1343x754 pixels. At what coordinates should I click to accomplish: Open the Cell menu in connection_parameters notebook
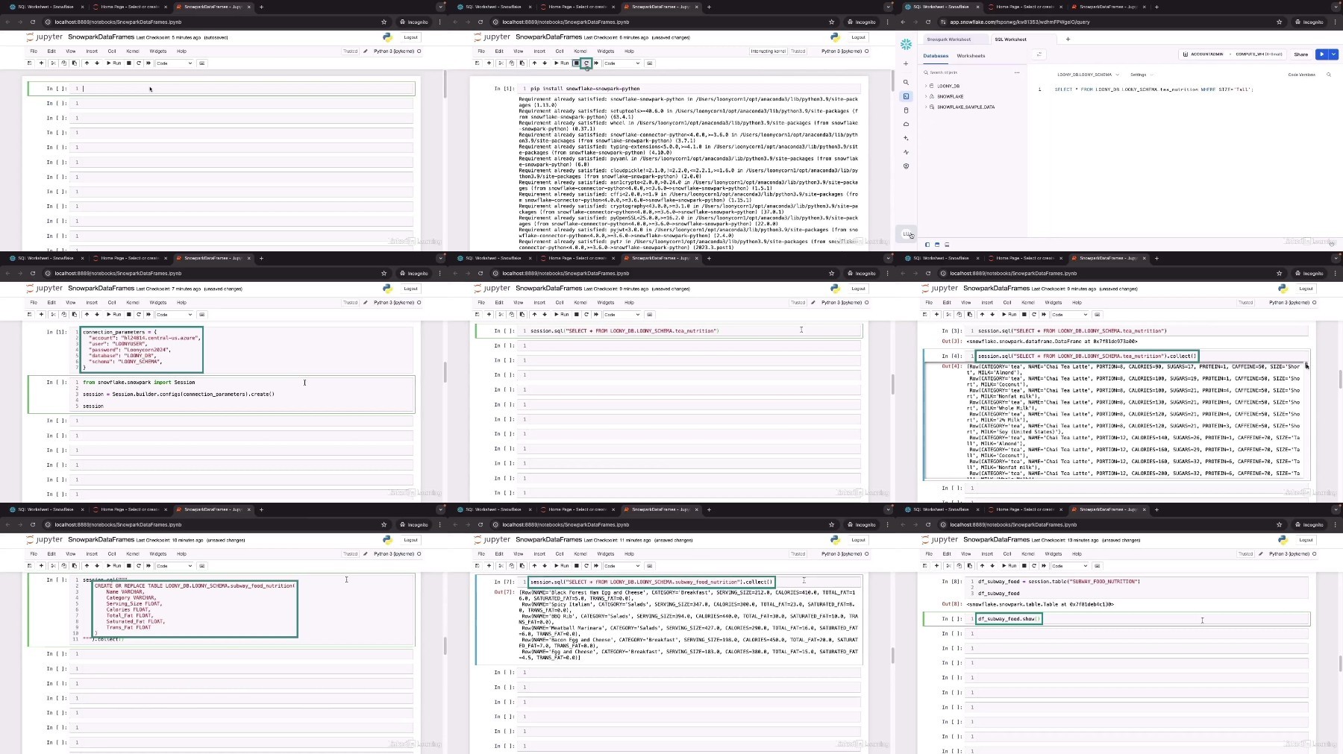(112, 303)
